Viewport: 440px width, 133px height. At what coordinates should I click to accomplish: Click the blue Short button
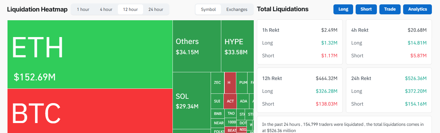[366, 9]
